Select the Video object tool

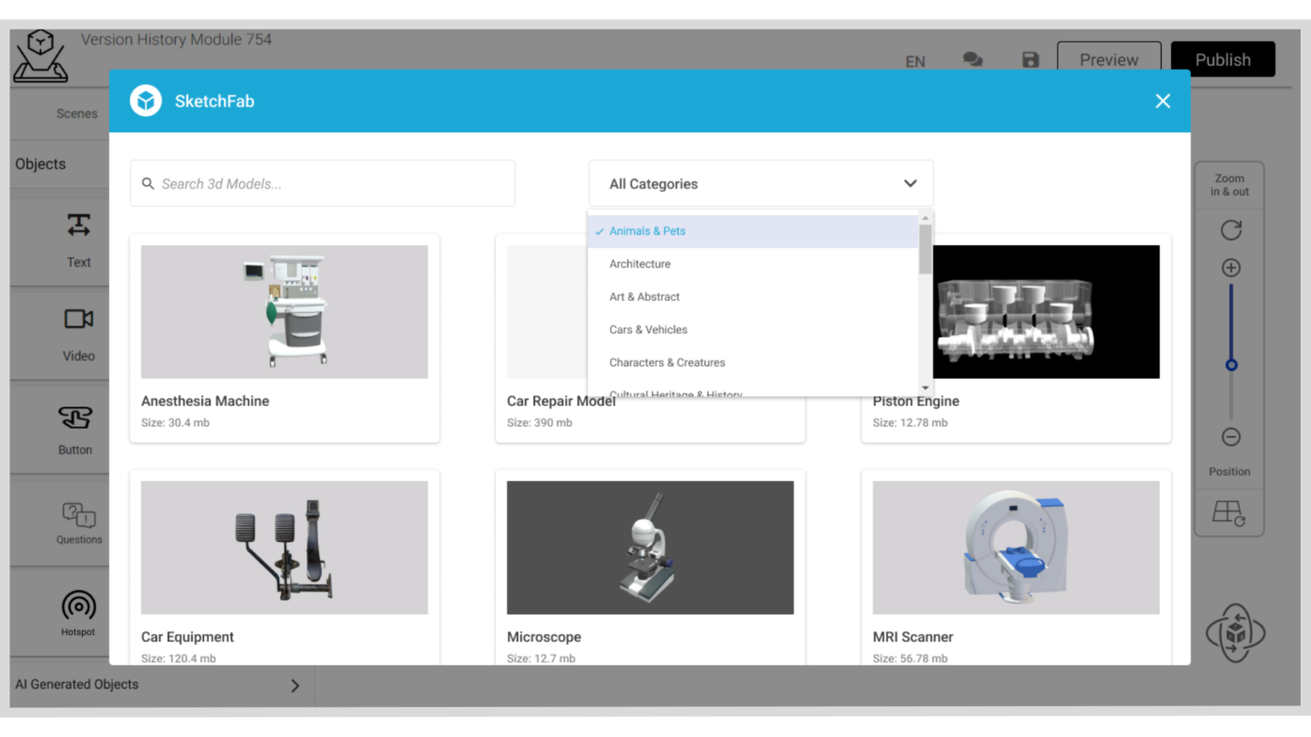pyautogui.click(x=79, y=334)
